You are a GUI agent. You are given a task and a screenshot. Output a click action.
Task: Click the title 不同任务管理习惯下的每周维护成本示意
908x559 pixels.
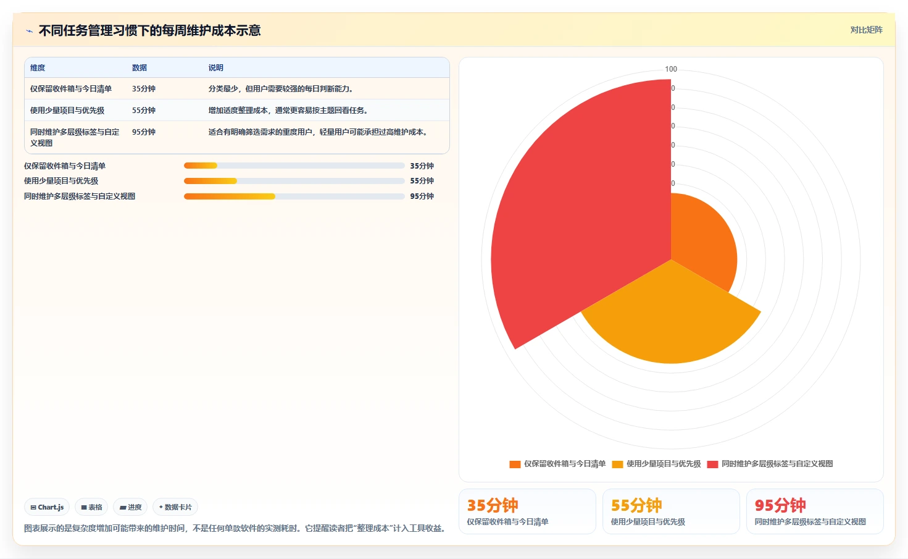[149, 30]
